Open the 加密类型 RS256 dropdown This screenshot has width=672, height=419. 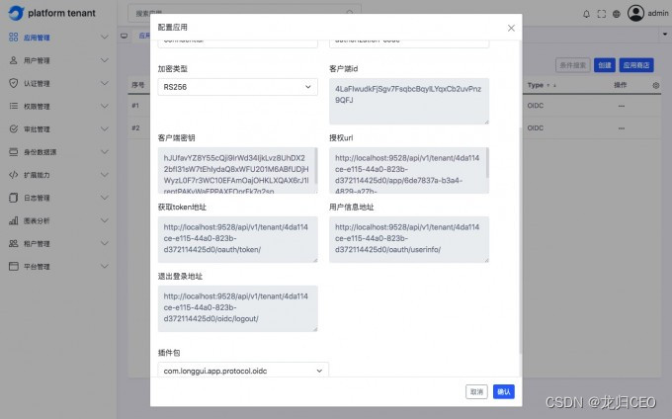point(237,87)
